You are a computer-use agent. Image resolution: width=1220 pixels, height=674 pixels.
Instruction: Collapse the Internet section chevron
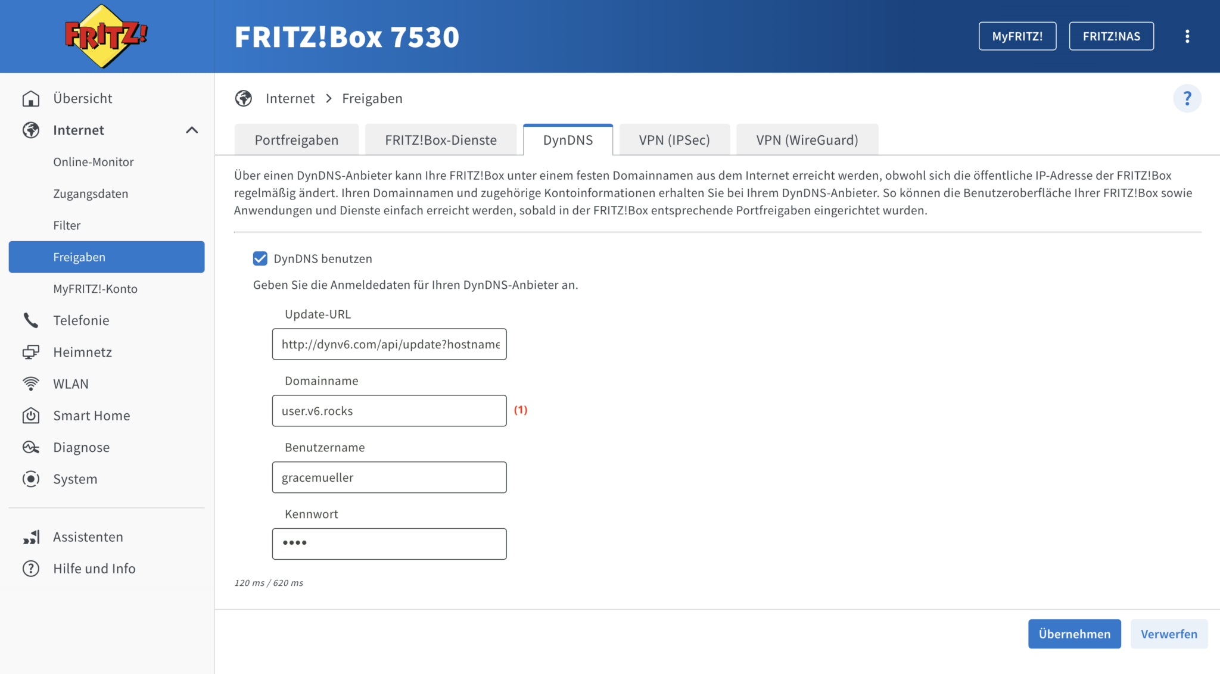click(x=192, y=130)
